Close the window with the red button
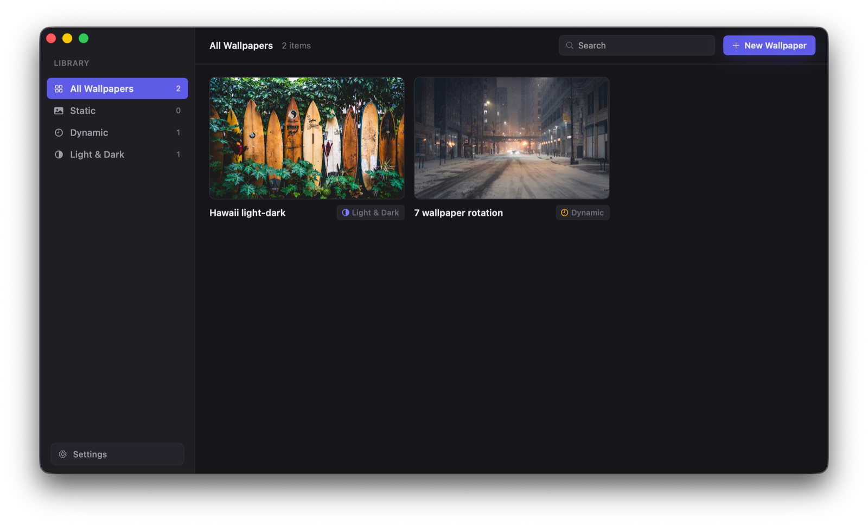The height and width of the screenshot is (526, 868). [x=51, y=38]
